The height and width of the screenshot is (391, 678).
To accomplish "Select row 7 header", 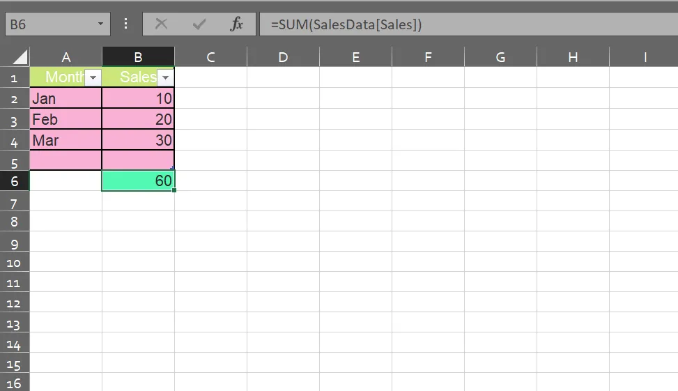I will pos(14,201).
